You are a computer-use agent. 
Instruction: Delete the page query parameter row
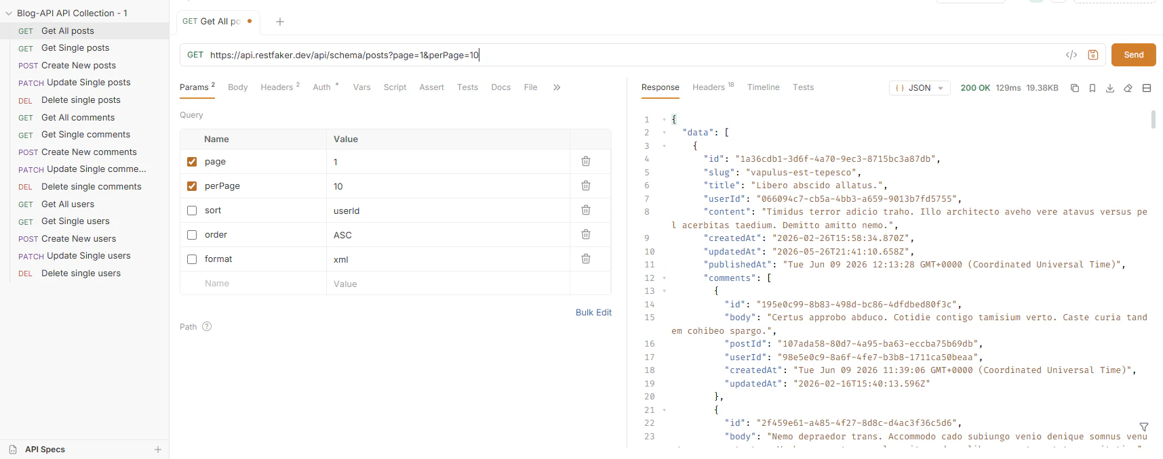pos(586,161)
